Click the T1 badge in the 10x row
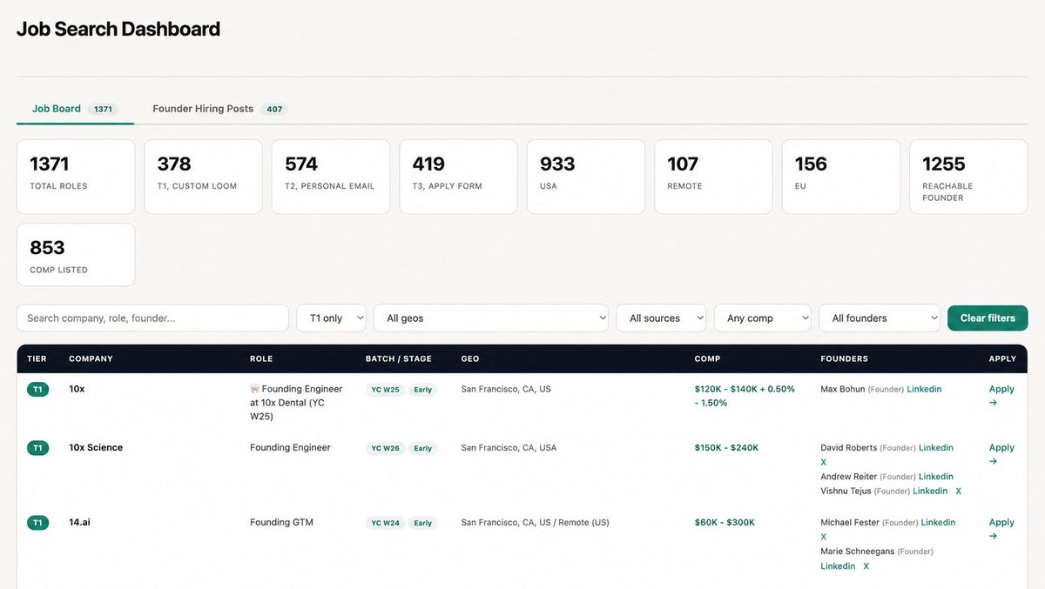The height and width of the screenshot is (589, 1045). [37, 390]
